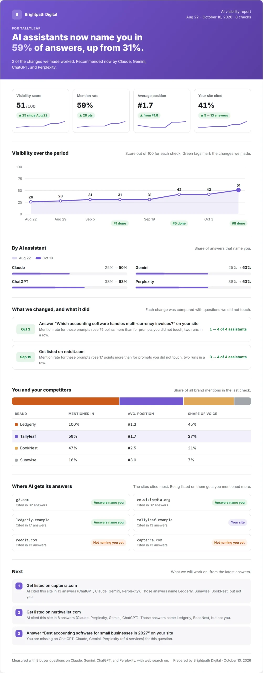Click the '#1 done' chart tag
This screenshot has width=263, height=673.
(120, 223)
